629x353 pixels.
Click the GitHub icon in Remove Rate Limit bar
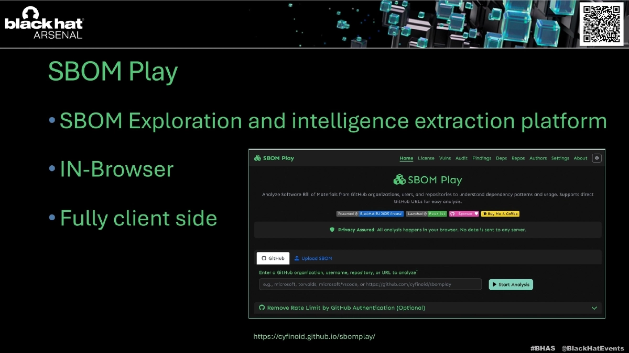262,308
